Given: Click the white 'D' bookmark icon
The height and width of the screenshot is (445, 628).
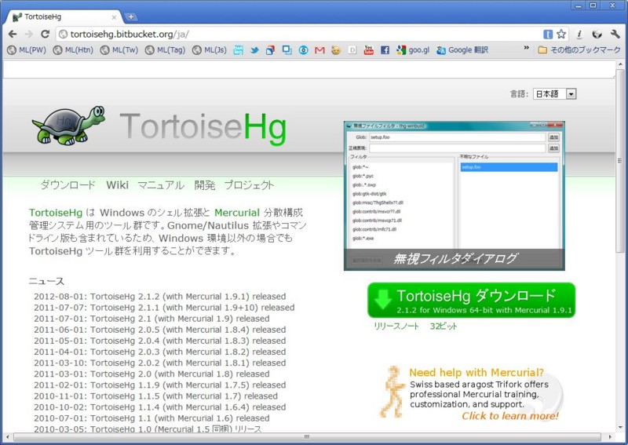Looking at the screenshot, I should click(x=352, y=50).
